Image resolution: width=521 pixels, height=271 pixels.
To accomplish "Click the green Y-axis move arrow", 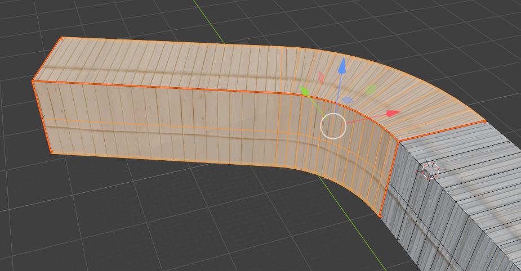I will (304, 90).
